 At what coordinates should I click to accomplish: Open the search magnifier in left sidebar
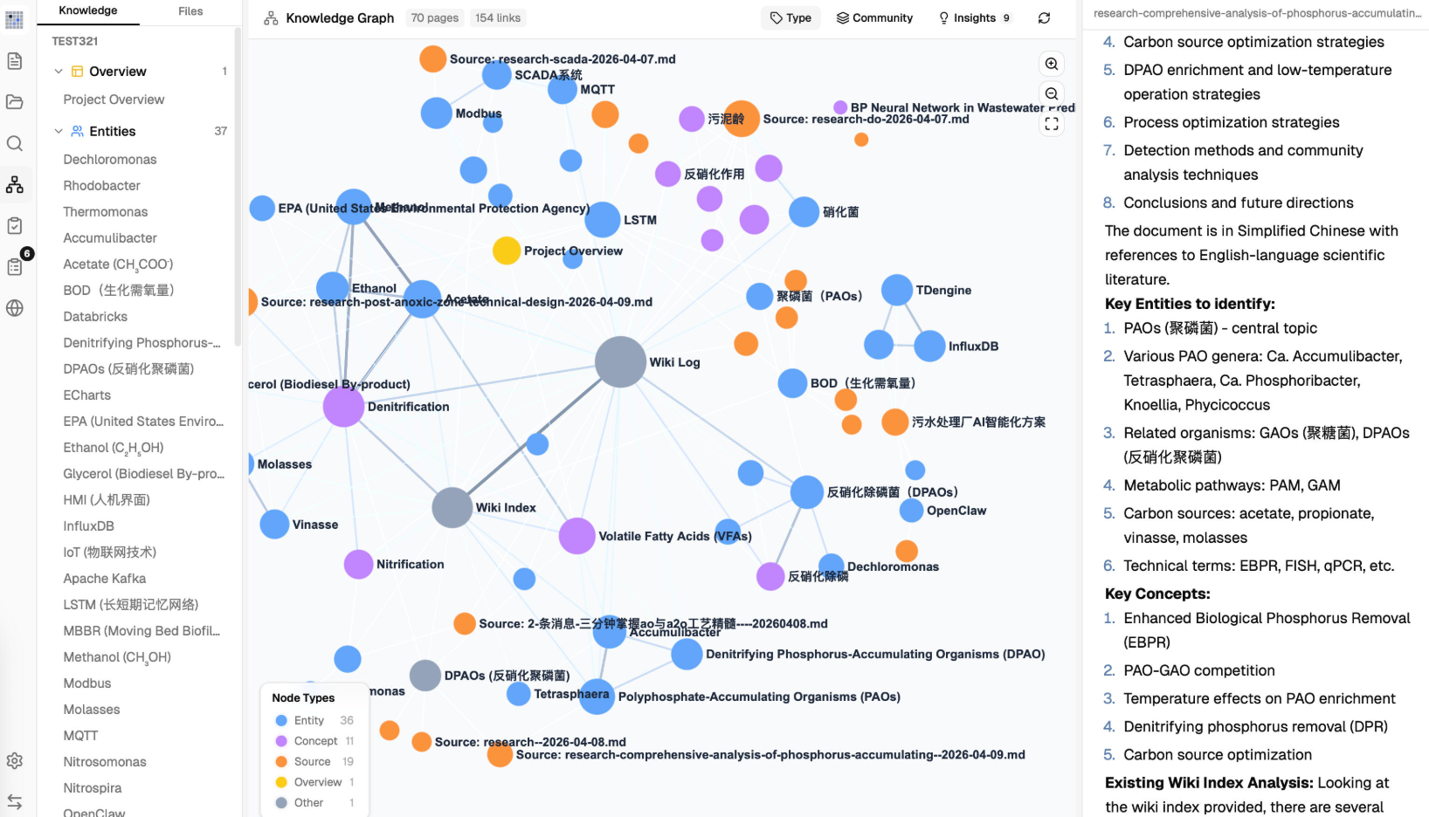coord(15,143)
